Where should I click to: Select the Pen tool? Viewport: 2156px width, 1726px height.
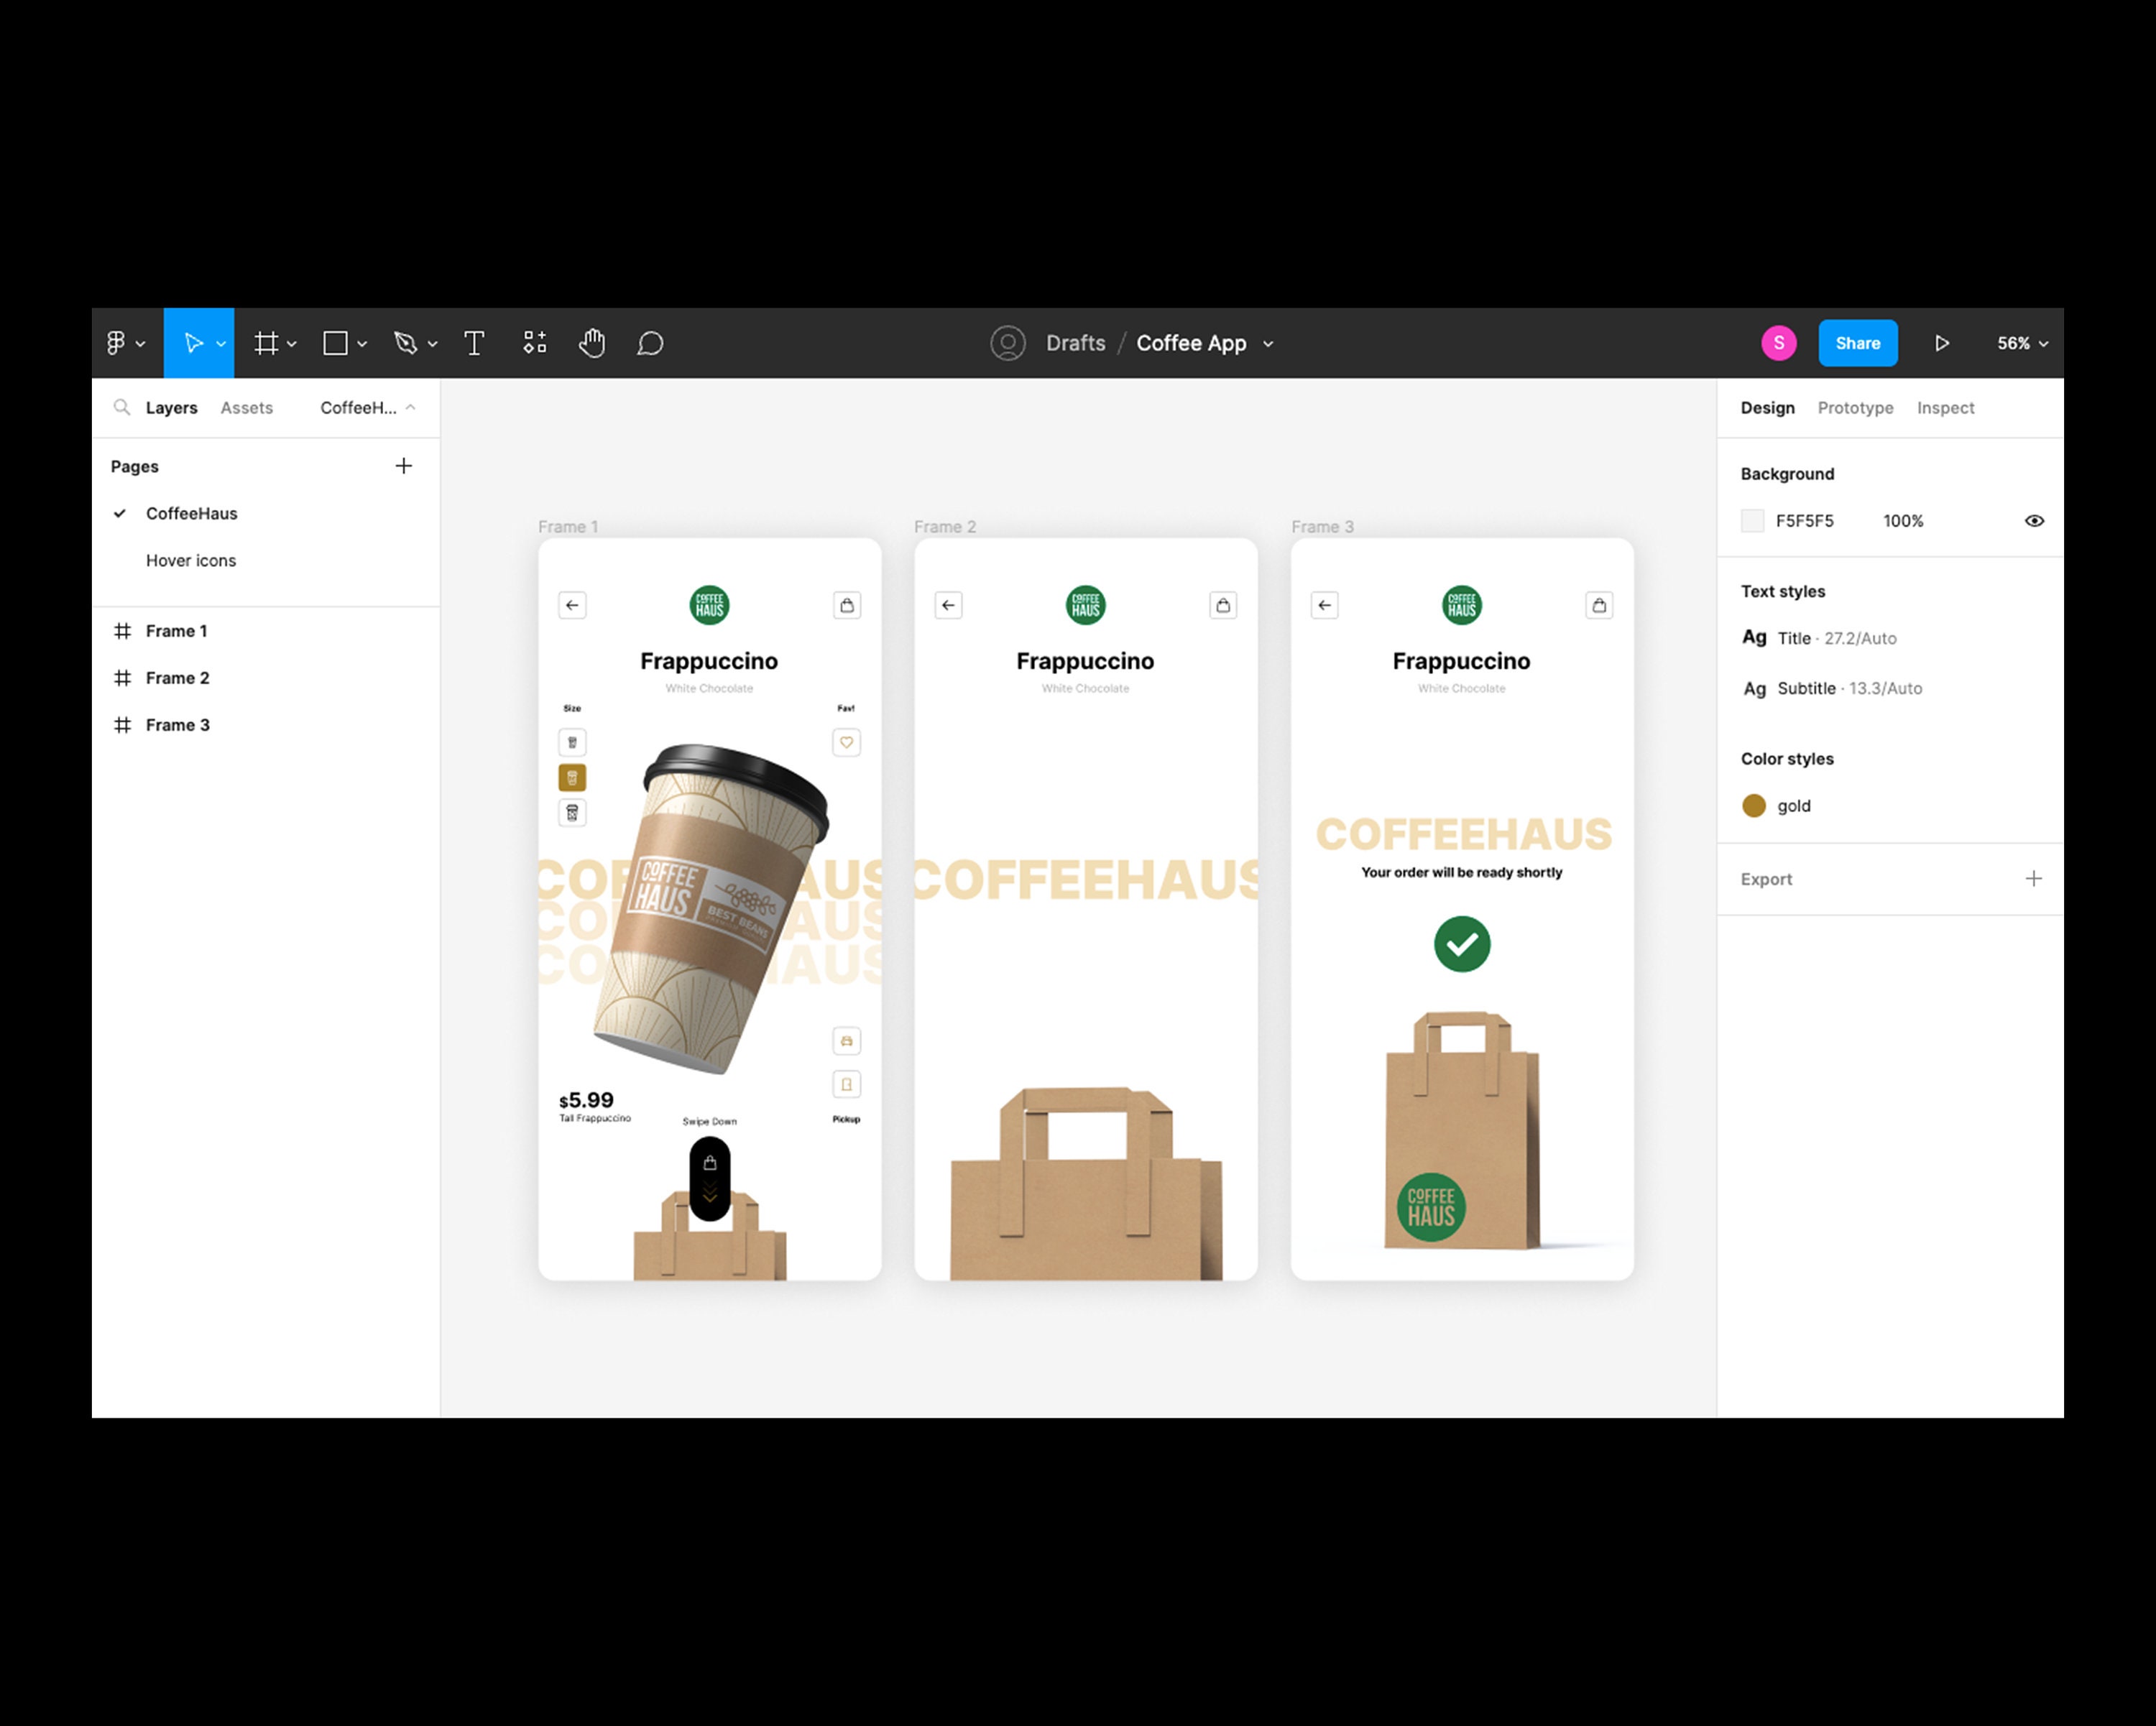tap(405, 343)
